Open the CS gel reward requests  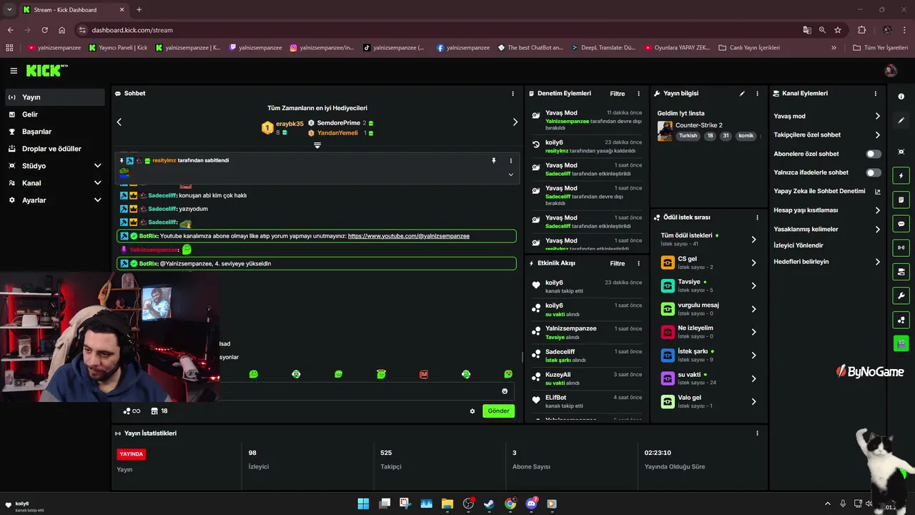pyautogui.click(x=708, y=263)
